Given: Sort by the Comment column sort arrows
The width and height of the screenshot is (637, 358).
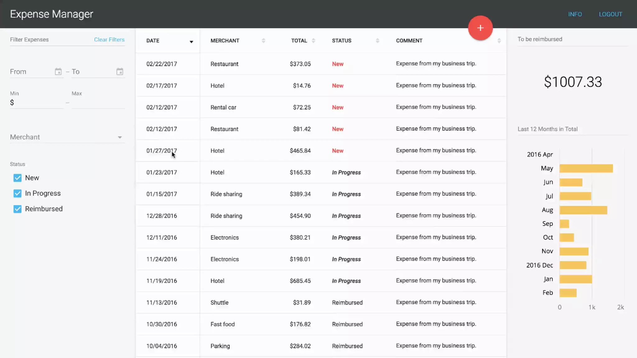Looking at the screenshot, I should 499,41.
